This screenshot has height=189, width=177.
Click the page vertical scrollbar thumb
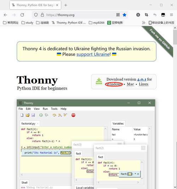(x=175, y=37)
